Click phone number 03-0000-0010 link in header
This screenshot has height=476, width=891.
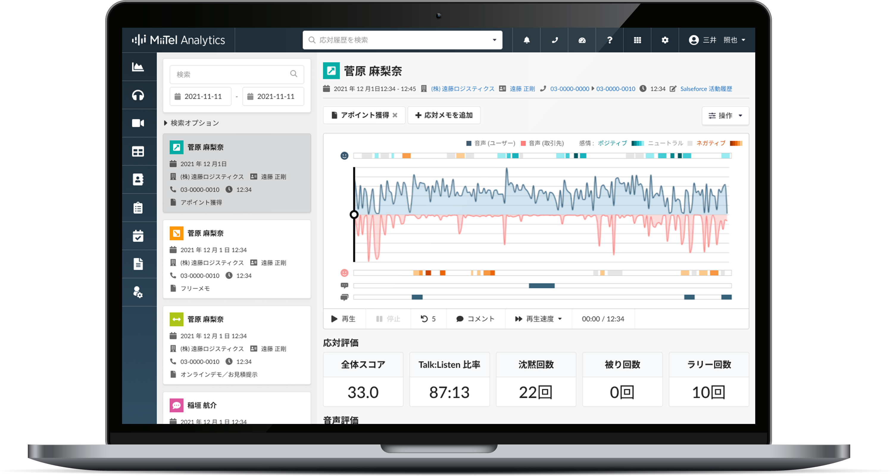tap(616, 89)
